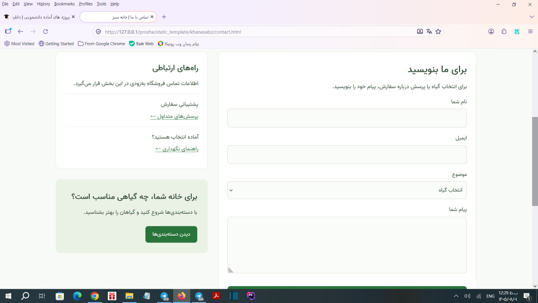The height and width of the screenshot is (303, 538).
Task: Open the volume control in system tray
Action: click(x=467, y=296)
